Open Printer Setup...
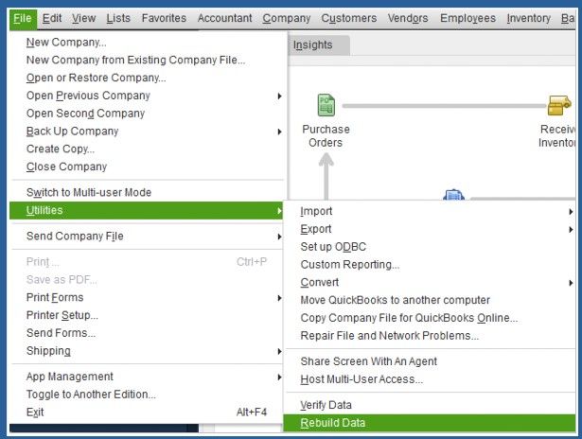Screen dimensions: 582x439 pos(147,315)
